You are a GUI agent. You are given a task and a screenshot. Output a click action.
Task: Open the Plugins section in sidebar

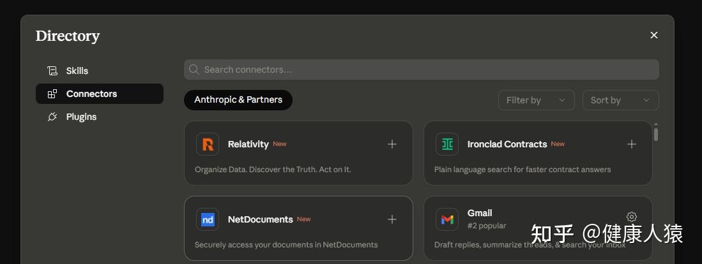pos(100,117)
